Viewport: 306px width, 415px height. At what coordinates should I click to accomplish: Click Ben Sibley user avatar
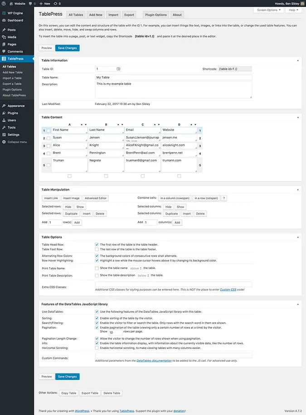pos(302,4)
